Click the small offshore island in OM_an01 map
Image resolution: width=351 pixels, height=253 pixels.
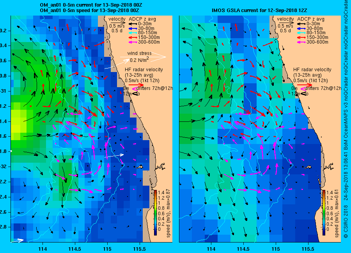[x=140, y=167]
